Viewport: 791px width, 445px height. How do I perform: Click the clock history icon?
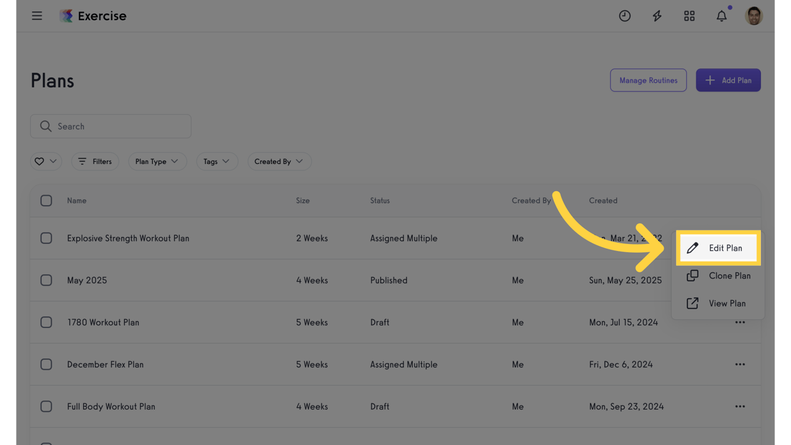click(624, 16)
